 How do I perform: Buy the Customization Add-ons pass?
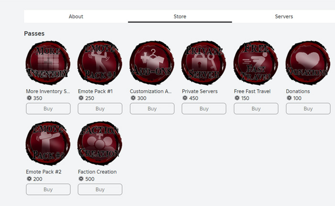[152, 109]
